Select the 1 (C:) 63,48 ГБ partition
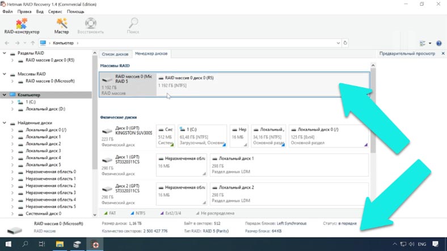Image resolution: width=447 pixels, height=251 pixels. pos(202,136)
